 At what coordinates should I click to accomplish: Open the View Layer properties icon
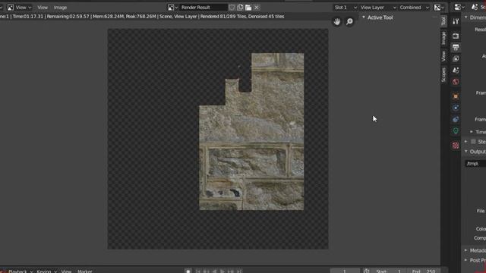(456, 59)
